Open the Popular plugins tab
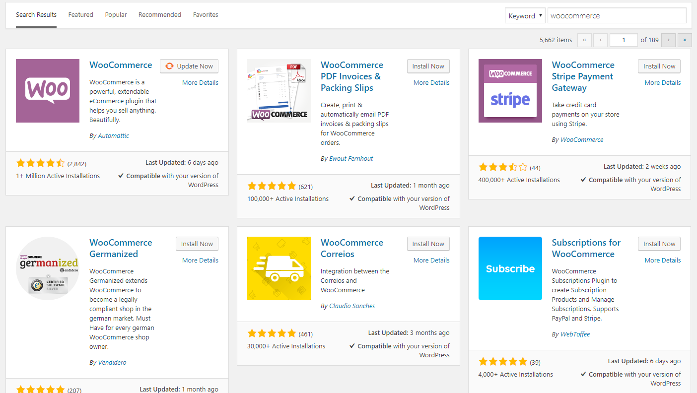 (x=116, y=14)
